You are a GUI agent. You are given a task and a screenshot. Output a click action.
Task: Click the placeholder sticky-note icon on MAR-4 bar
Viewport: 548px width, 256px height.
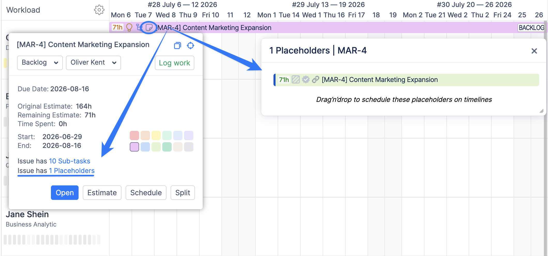tap(149, 27)
